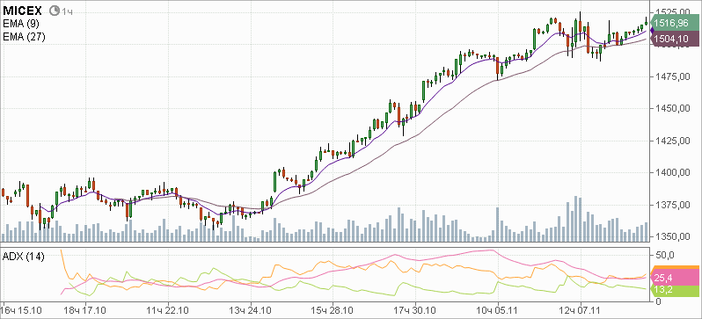Click the 12ч 07.11 time axis label

coord(581,310)
